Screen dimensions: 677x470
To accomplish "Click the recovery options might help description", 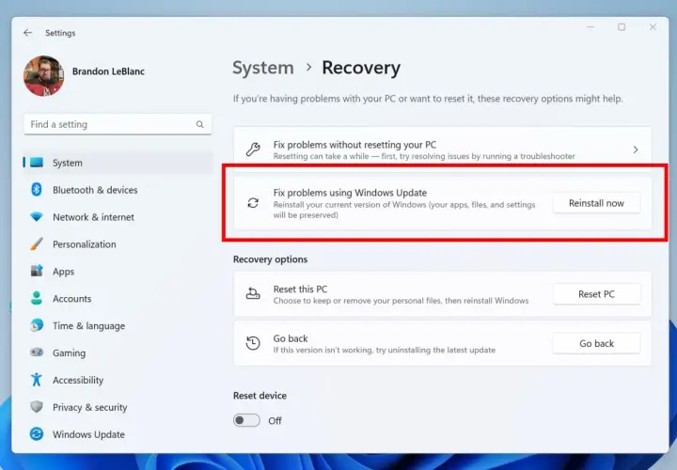I will coord(428,99).
